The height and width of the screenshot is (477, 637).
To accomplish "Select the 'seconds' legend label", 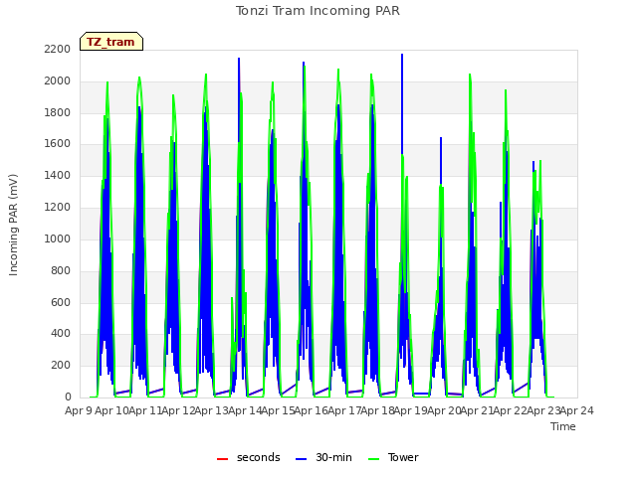I will point(259,457).
